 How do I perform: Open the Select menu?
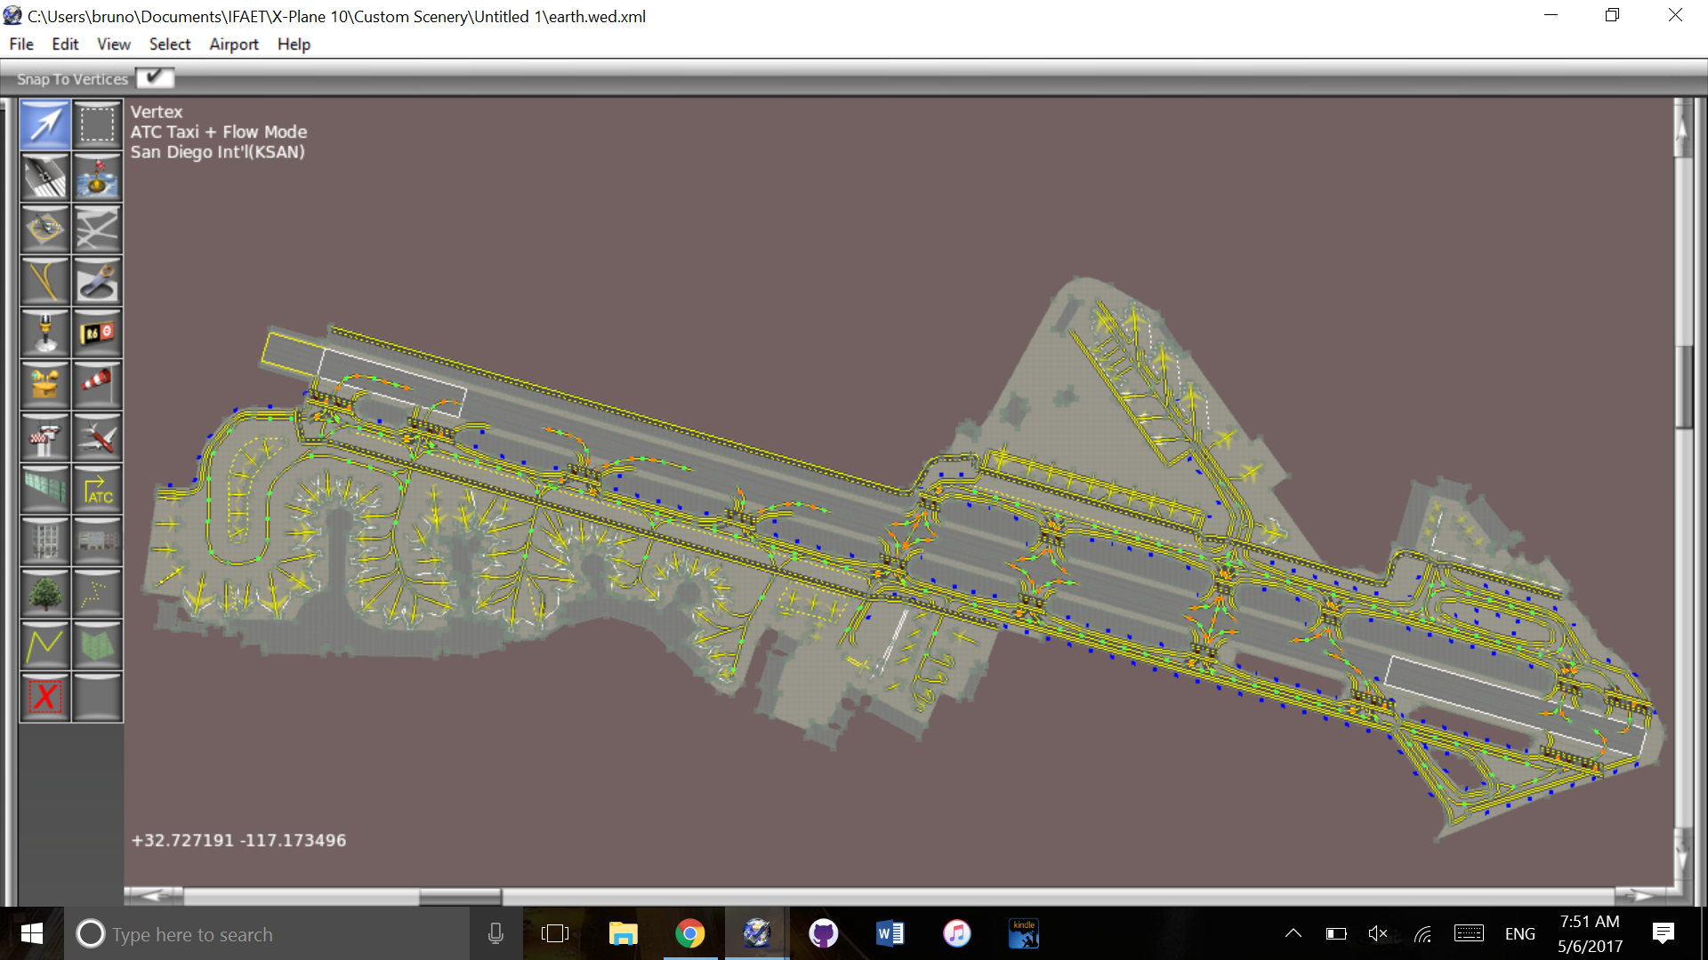(x=169, y=44)
